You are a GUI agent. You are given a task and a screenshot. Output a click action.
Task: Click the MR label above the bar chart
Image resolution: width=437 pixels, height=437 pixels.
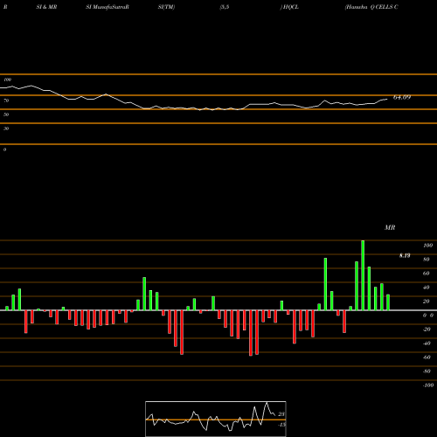390,227
